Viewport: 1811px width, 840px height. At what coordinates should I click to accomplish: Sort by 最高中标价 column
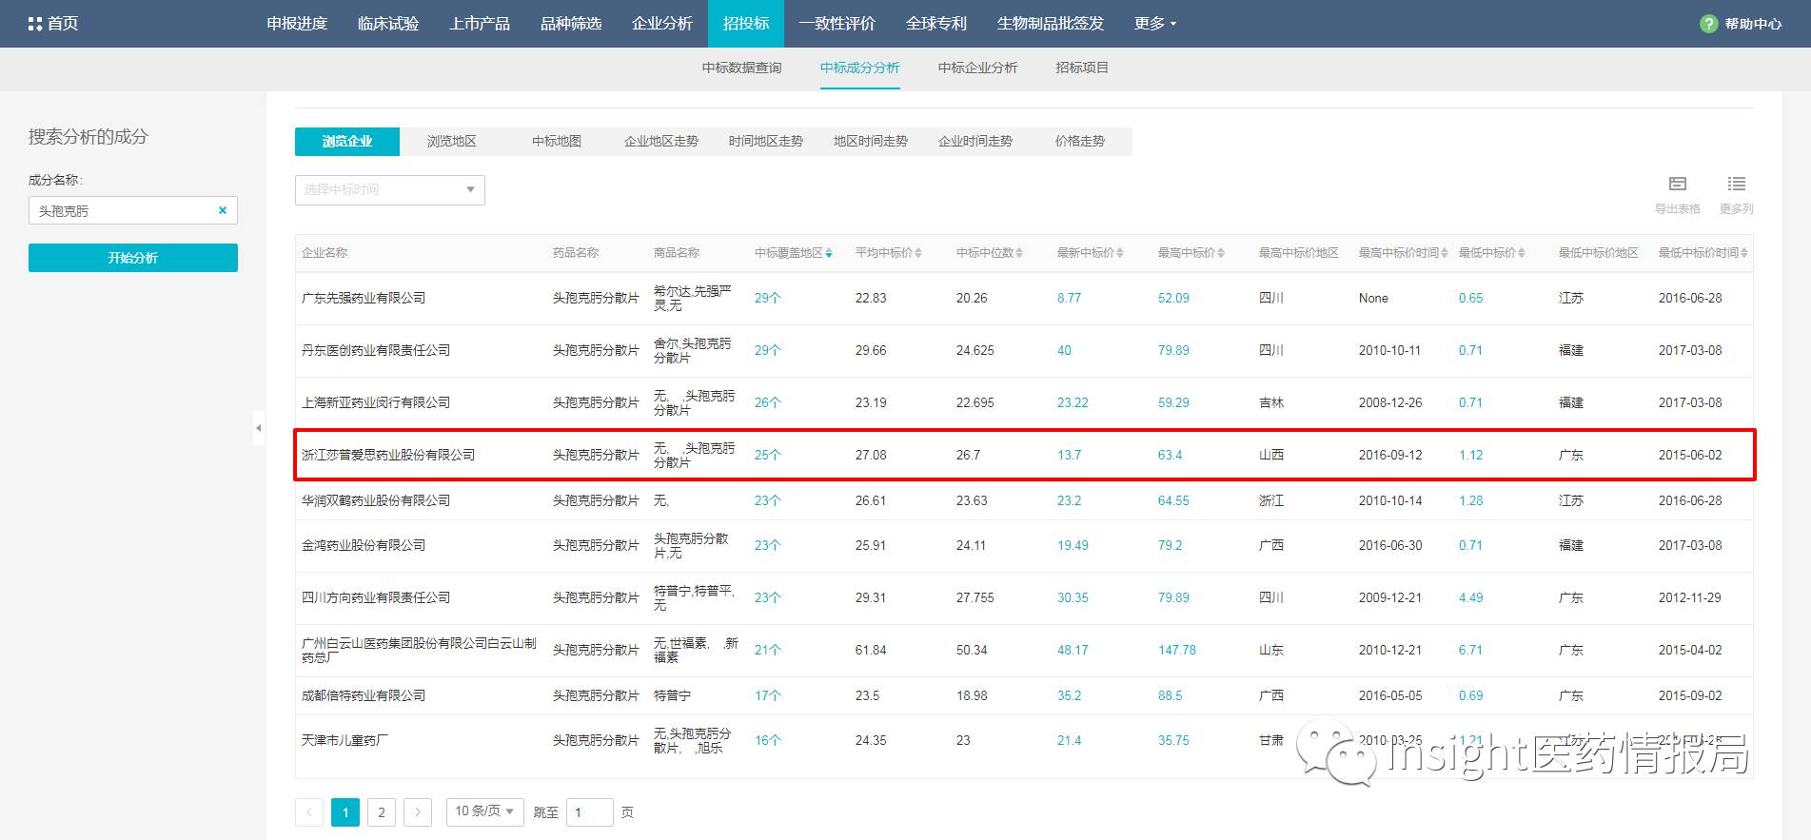pyautogui.click(x=1221, y=253)
